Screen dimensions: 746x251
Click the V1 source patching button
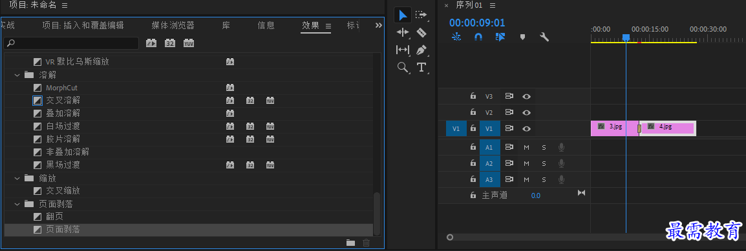456,128
